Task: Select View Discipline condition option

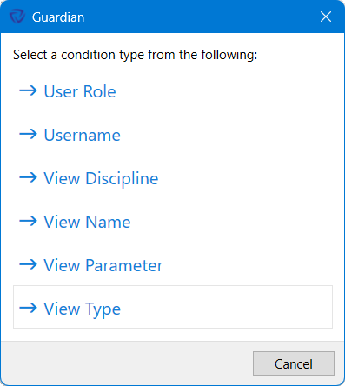Action: 173,178
